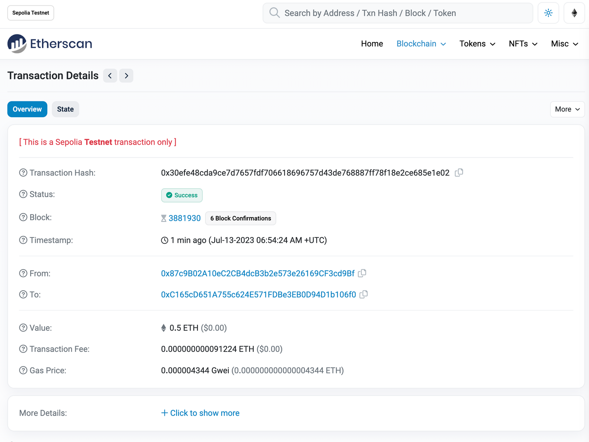The height and width of the screenshot is (442, 589).
Task: Switch to the State tab
Action: (65, 109)
